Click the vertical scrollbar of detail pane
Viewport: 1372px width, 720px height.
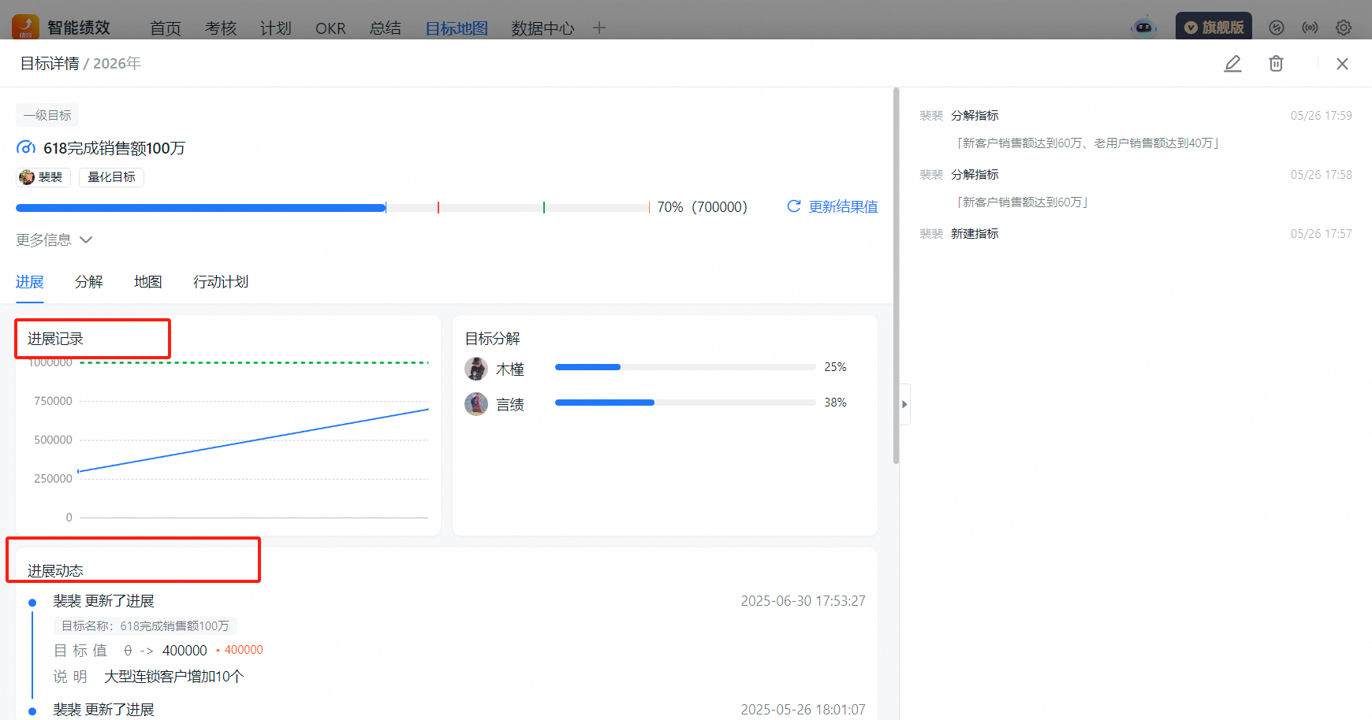point(896,276)
